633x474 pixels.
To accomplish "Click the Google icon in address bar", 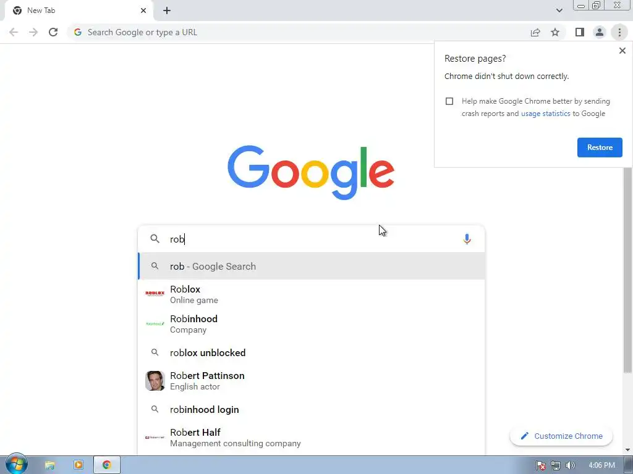I will [x=78, y=32].
